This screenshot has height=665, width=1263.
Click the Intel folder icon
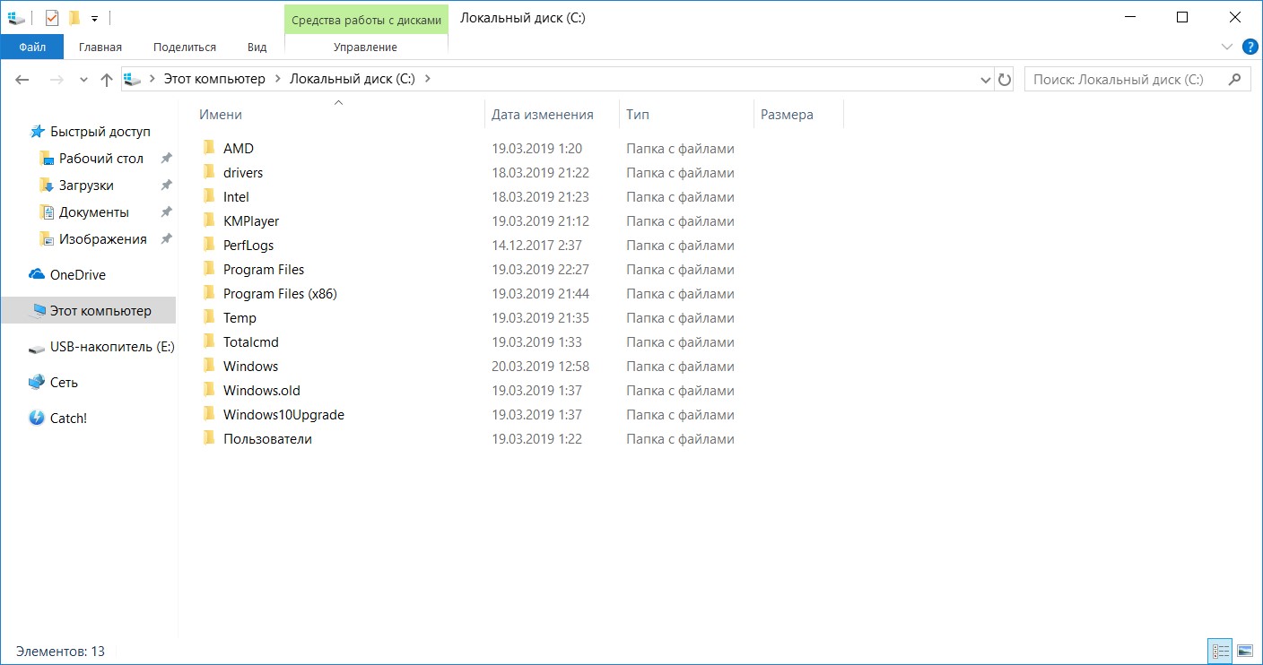pos(209,196)
